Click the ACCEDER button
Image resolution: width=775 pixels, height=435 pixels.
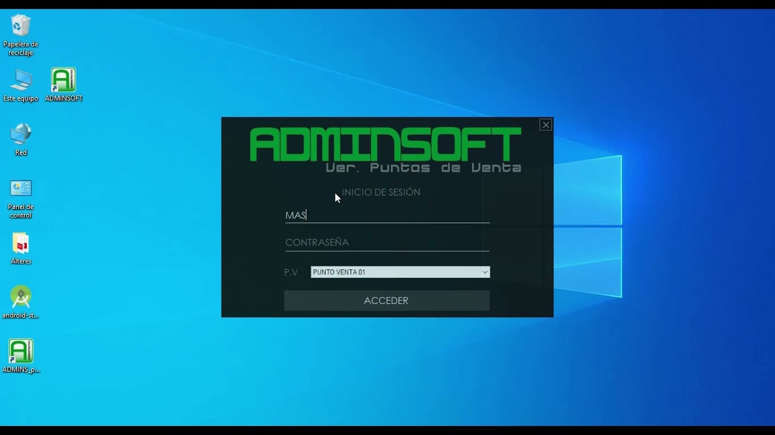(x=387, y=300)
